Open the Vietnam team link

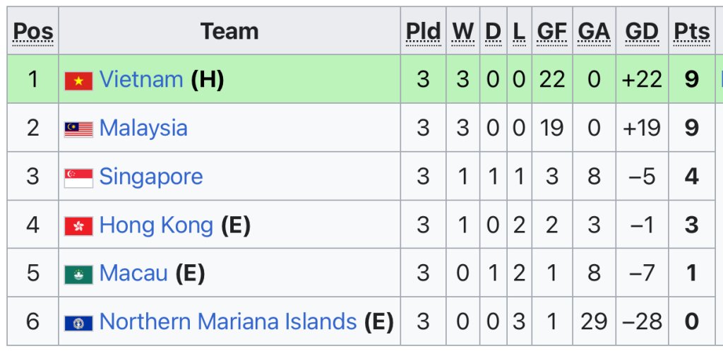(141, 79)
